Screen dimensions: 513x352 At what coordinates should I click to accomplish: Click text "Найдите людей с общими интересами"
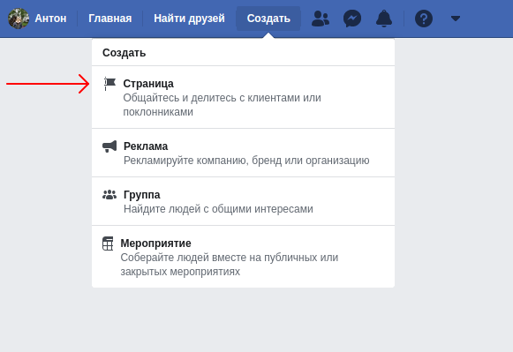[x=218, y=209]
